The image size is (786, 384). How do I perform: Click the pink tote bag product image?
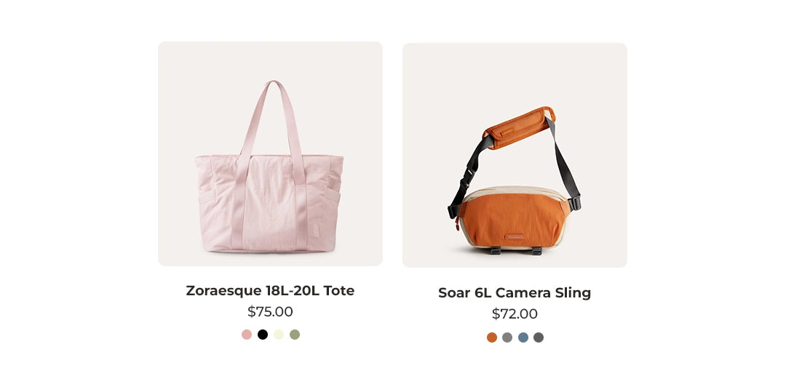(270, 153)
